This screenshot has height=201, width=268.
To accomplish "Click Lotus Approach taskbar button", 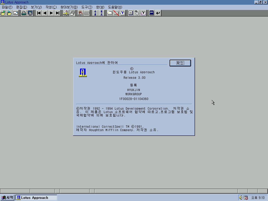I will pyautogui.click(x=36, y=198).
